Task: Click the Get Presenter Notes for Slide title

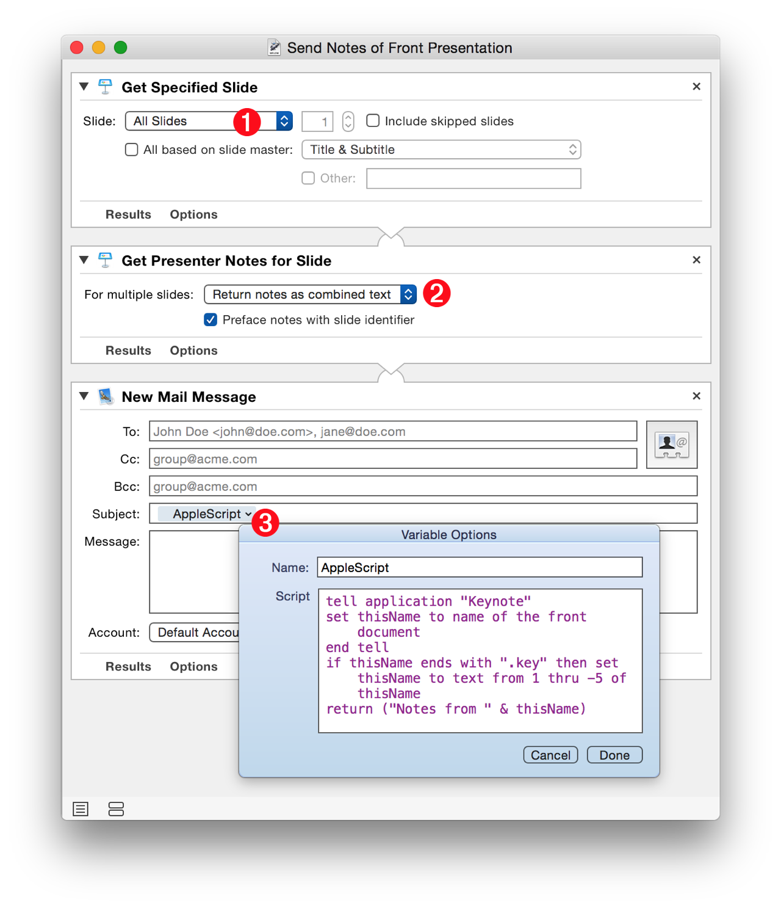Action: [x=226, y=261]
